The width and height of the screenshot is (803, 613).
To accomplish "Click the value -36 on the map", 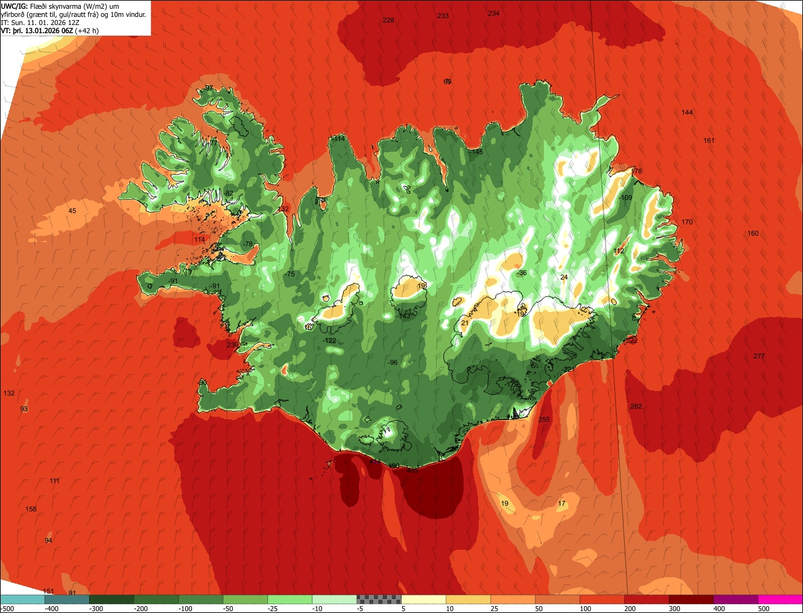I will (x=521, y=273).
